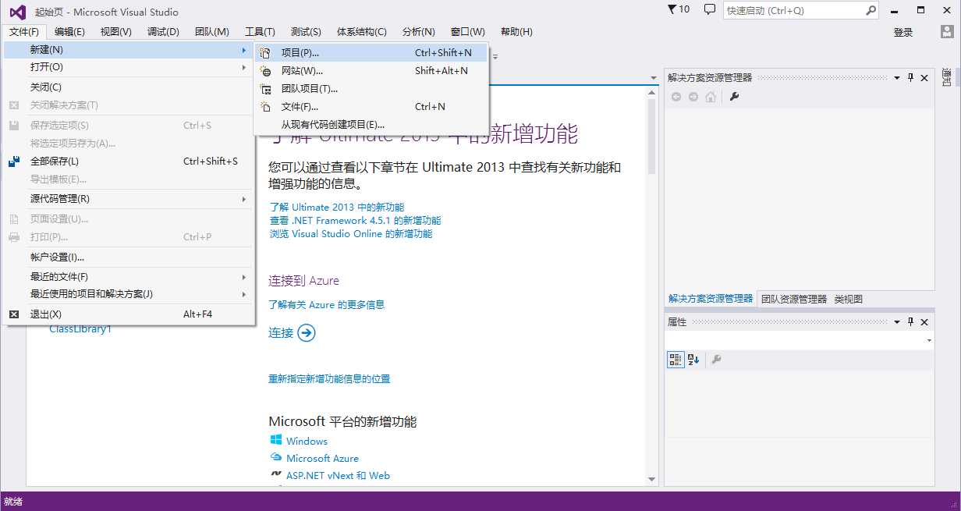Click the wrench Properties icon in Solution Explorer
The height and width of the screenshot is (511, 961).
click(x=734, y=97)
